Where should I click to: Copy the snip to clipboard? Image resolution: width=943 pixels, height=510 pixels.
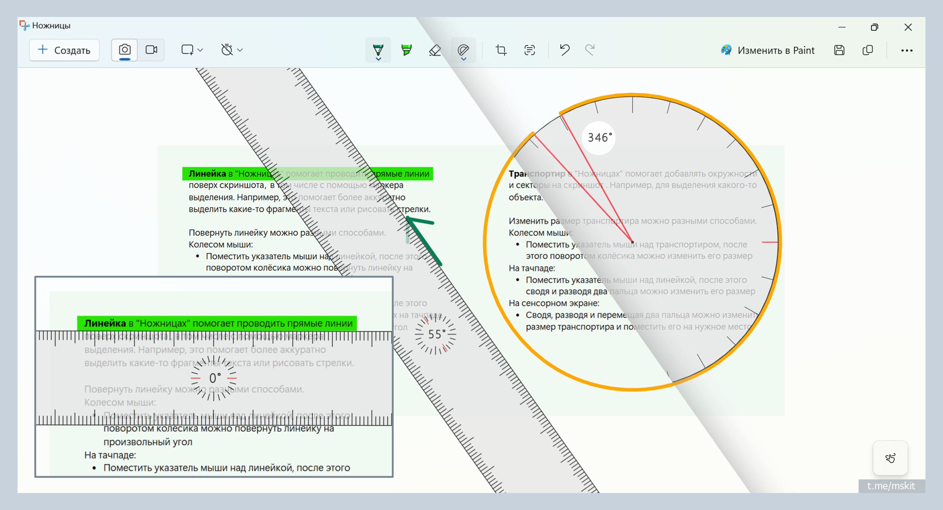(868, 50)
